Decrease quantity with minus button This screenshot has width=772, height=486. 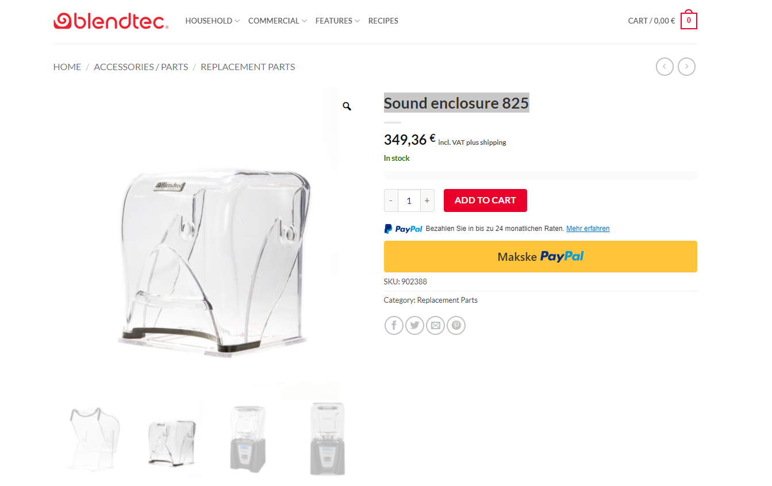click(x=391, y=200)
